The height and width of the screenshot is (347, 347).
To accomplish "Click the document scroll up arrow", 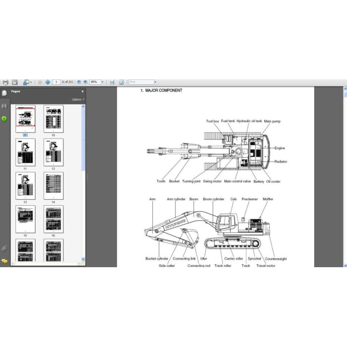I will pos(345,89).
